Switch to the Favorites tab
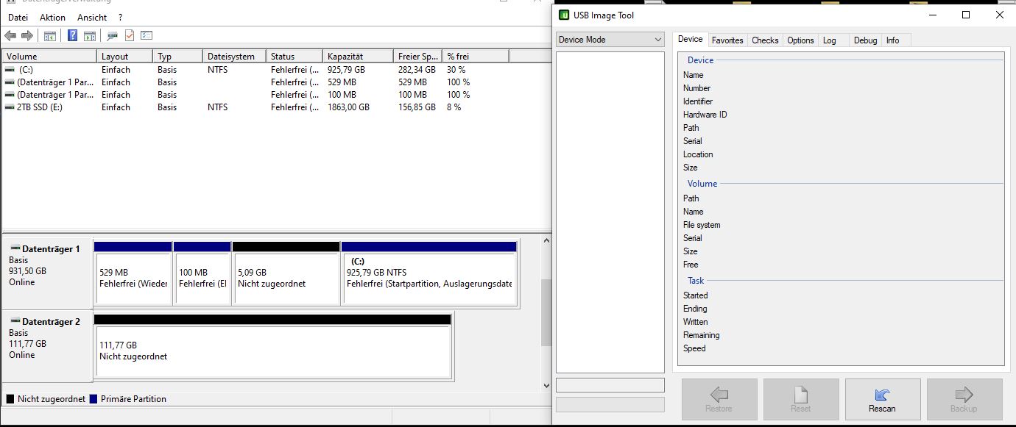 [727, 40]
